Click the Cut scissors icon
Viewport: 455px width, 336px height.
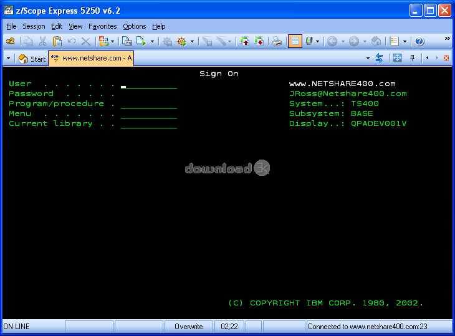coord(42,41)
